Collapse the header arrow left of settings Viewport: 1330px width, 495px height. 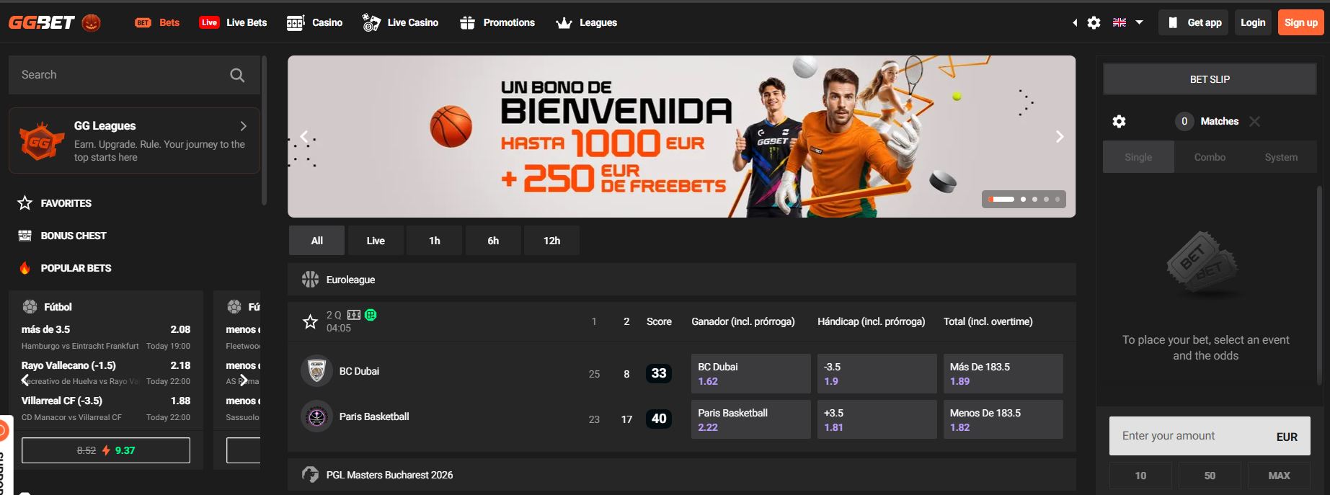[x=1075, y=22]
